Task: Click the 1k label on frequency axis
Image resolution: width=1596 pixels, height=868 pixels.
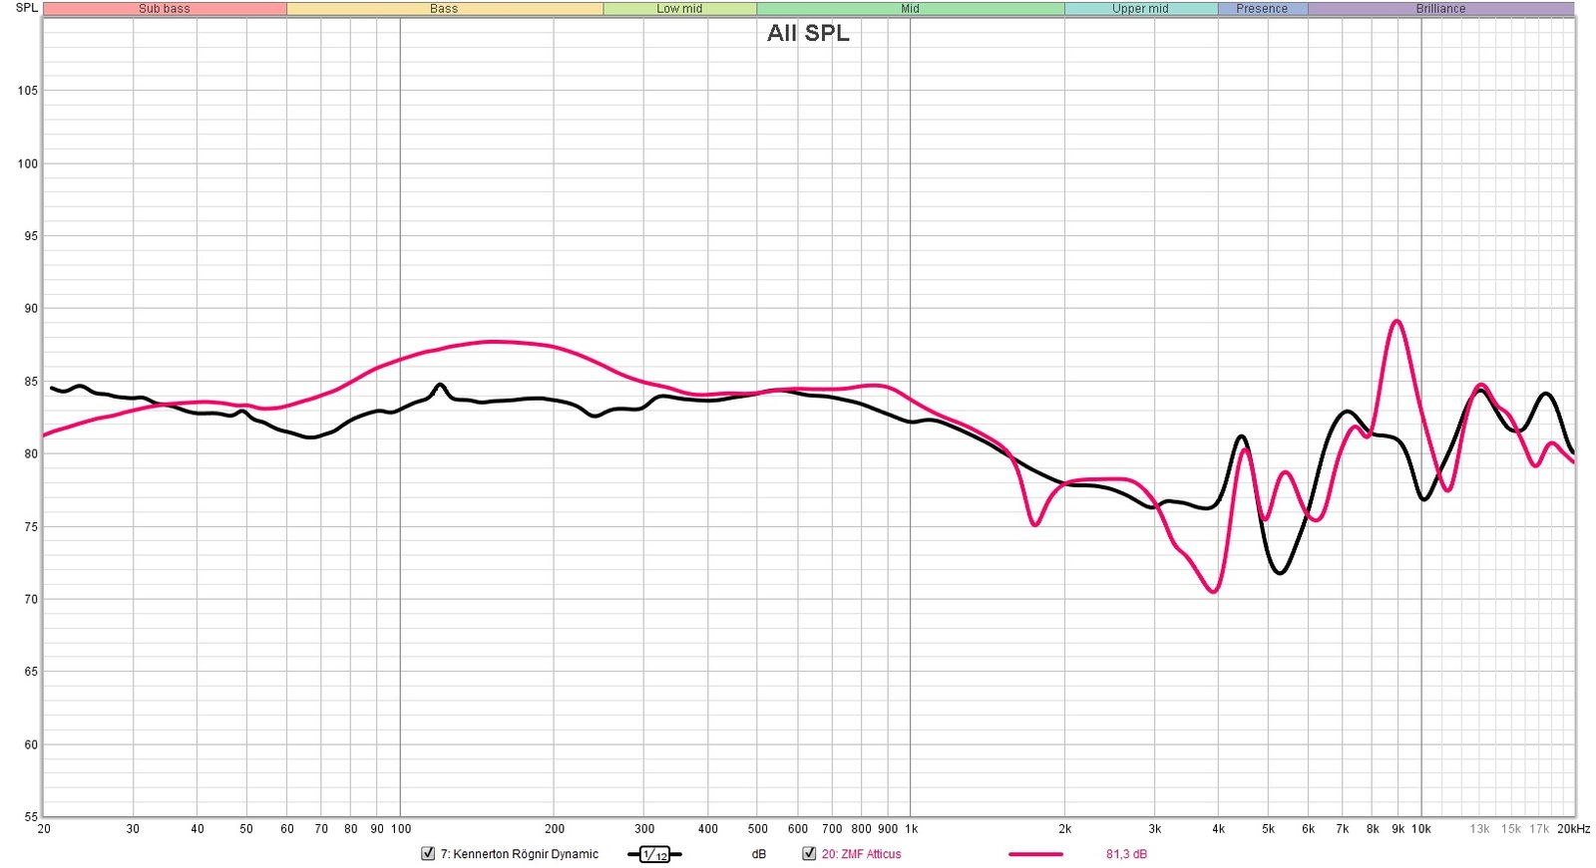Action: (911, 829)
